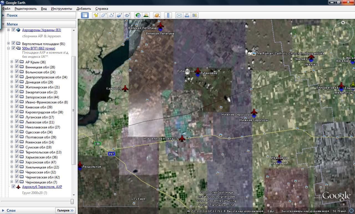
Task: Toggle checkbox for Одесская обл (34)
Action: (17, 132)
